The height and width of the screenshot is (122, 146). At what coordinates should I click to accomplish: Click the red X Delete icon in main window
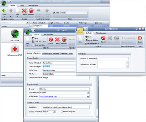pos(24,11)
